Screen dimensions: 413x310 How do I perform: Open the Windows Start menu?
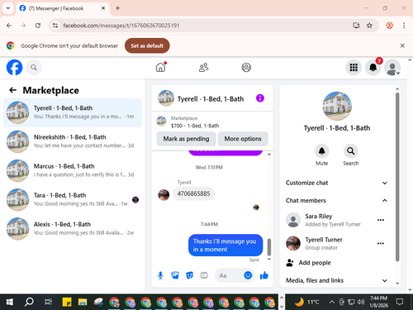pyautogui.click(x=9, y=303)
